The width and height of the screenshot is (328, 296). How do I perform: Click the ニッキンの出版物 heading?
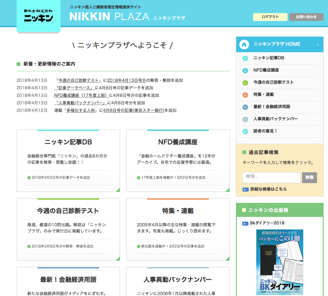(268, 210)
